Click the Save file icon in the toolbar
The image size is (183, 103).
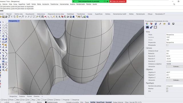(x=3, y=17)
